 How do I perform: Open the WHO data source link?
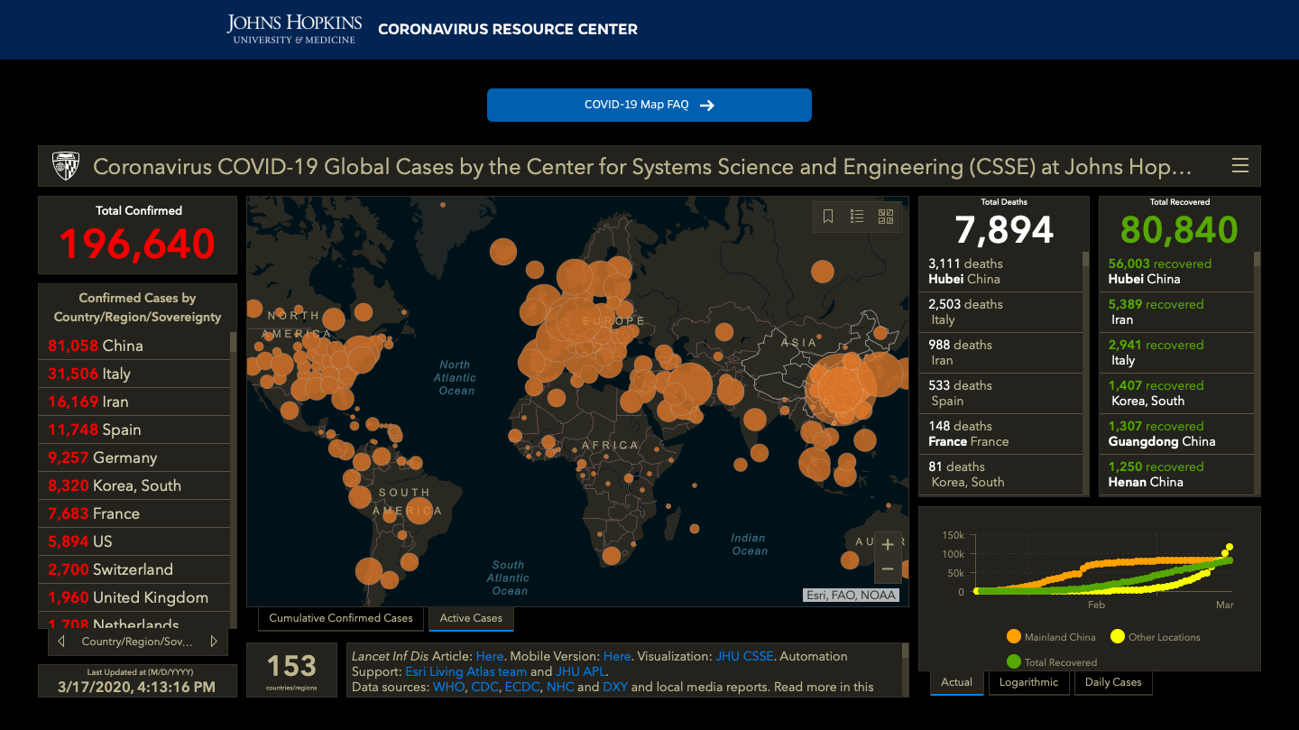tap(448, 687)
